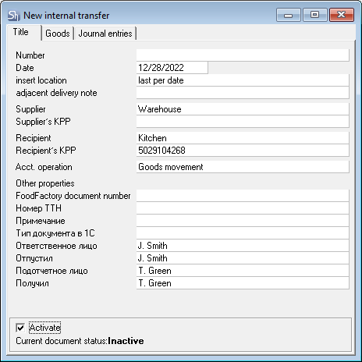Click the Number input field
The width and height of the screenshot is (362, 362).
243,55
